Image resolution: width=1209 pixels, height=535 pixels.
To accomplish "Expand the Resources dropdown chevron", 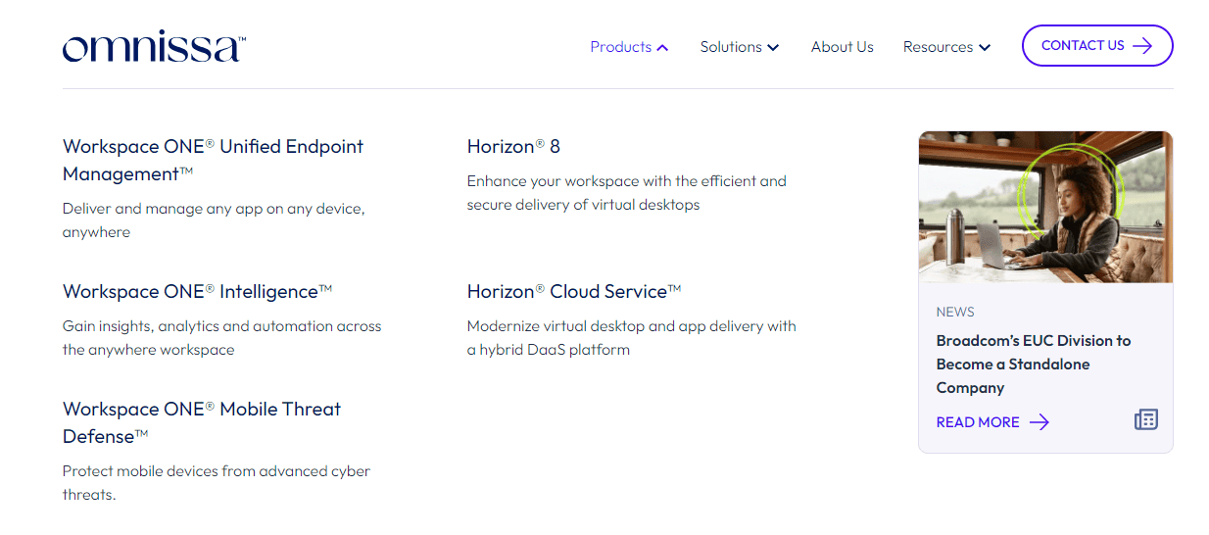I will 985,48.
